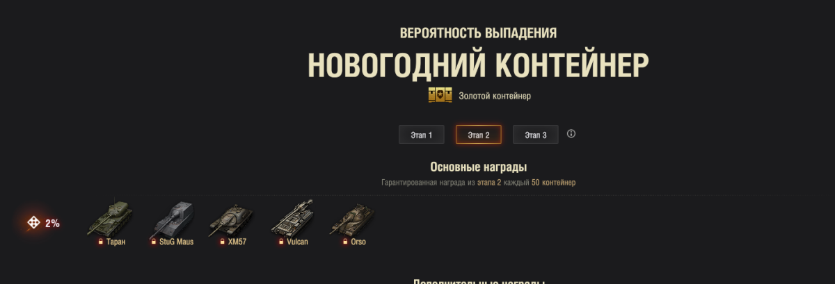The image size is (835, 284).
Task: Select the highlighted Этап 2 tab
Action: [478, 135]
